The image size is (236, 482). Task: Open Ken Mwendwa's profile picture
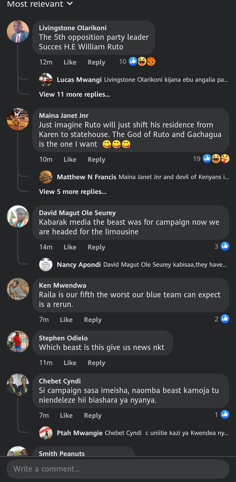18,289
